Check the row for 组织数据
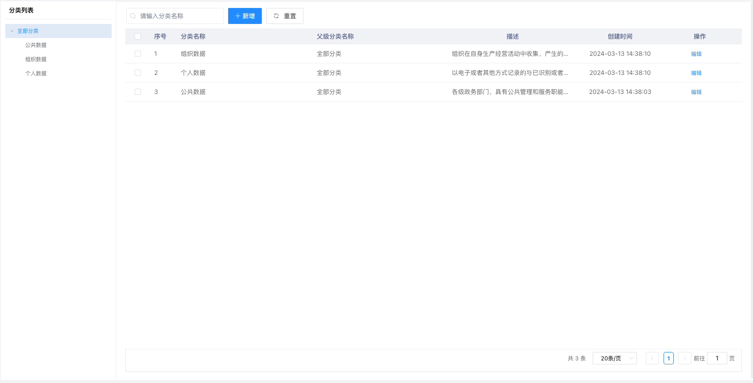The image size is (753, 383). coord(138,54)
